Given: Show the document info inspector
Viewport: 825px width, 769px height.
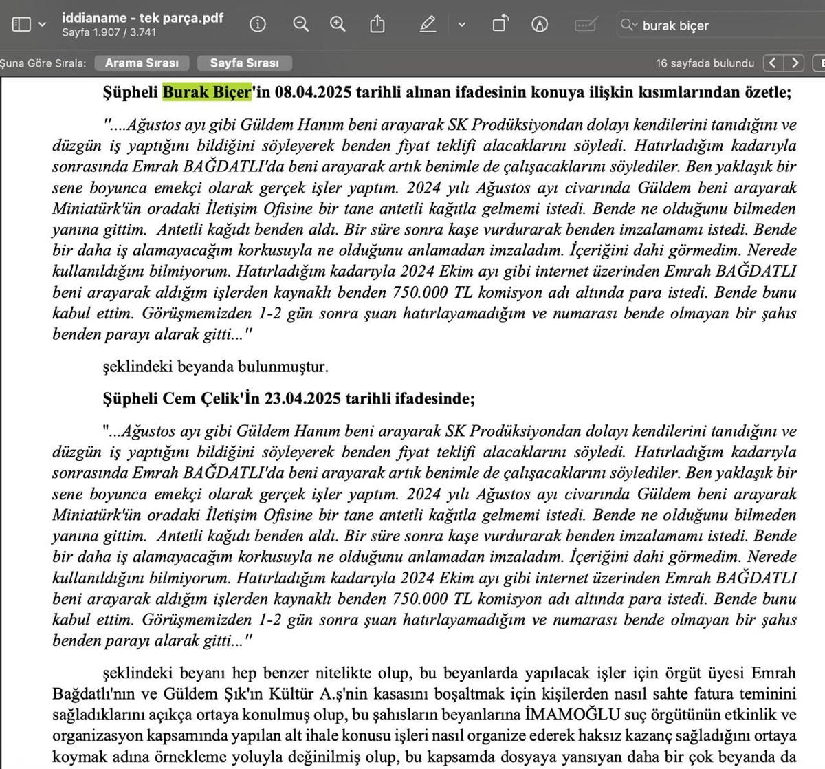Looking at the screenshot, I should click(258, 25).
